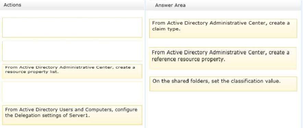Click the divider between Actions and Answer Area
The width and height of the screenshot is (303, 128).
click(145, 64)
